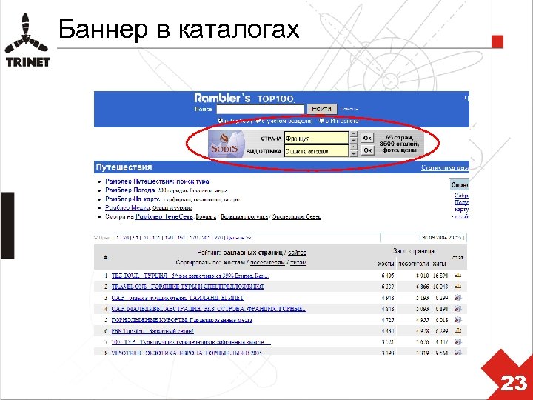Click the Rambler's TOP100 logo

click(244, 99)
